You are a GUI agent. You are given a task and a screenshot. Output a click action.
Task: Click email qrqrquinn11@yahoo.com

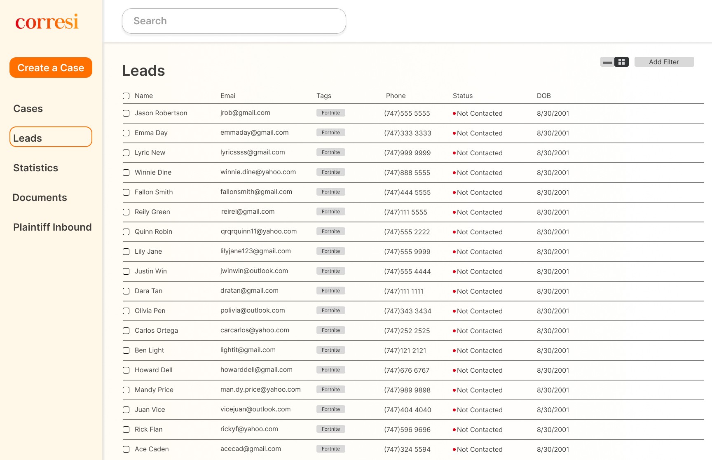259,231
